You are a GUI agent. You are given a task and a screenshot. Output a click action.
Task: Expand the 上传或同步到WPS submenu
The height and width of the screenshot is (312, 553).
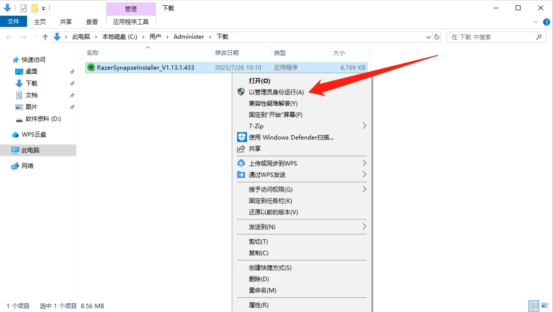point(302,163)
